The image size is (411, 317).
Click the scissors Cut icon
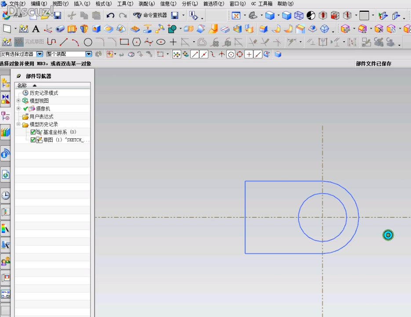72,15
